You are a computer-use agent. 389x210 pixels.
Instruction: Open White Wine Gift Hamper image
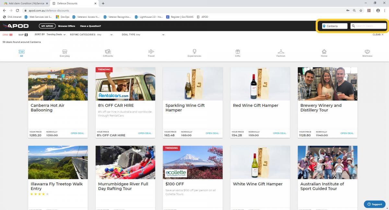260,162
